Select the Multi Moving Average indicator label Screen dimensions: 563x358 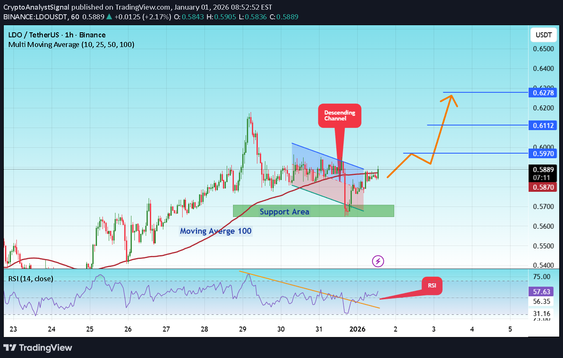pyautogui.click(x=71, y=44)
